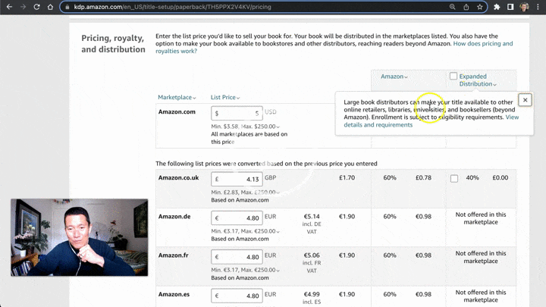Screen dimensions: 546x307
Task: Select the 'Amazon.co.uk' marketplace label
Action: [x=178, y=177]
